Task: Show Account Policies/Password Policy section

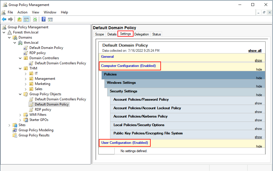Action: coord(258,103)
